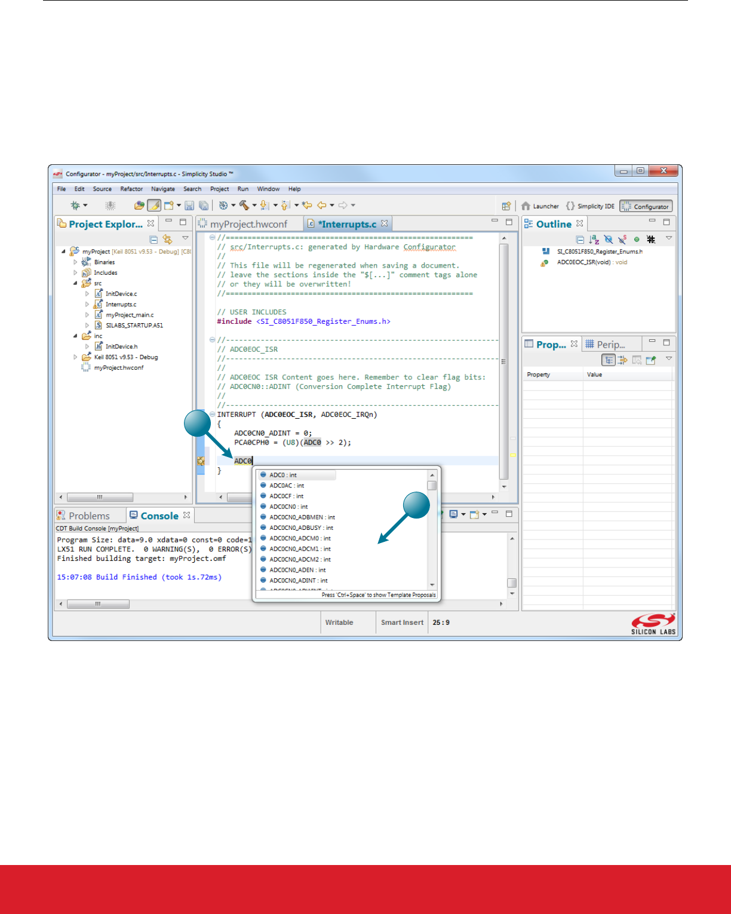
Task: Select SILABS_STARTUP.A51 file
Action: [x=134, y=326]
